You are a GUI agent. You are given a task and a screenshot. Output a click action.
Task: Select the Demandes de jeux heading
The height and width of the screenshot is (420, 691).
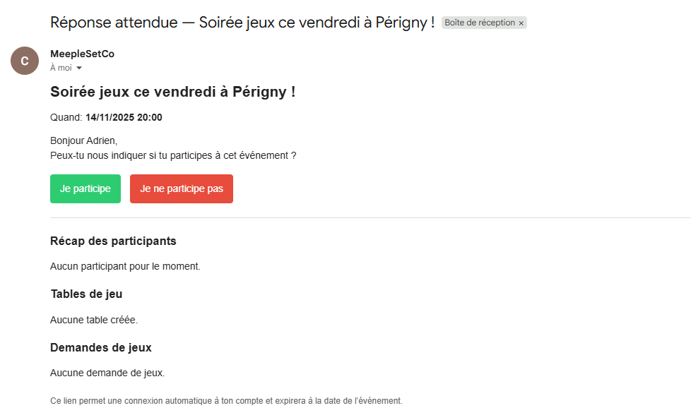(x=101, y=347)
